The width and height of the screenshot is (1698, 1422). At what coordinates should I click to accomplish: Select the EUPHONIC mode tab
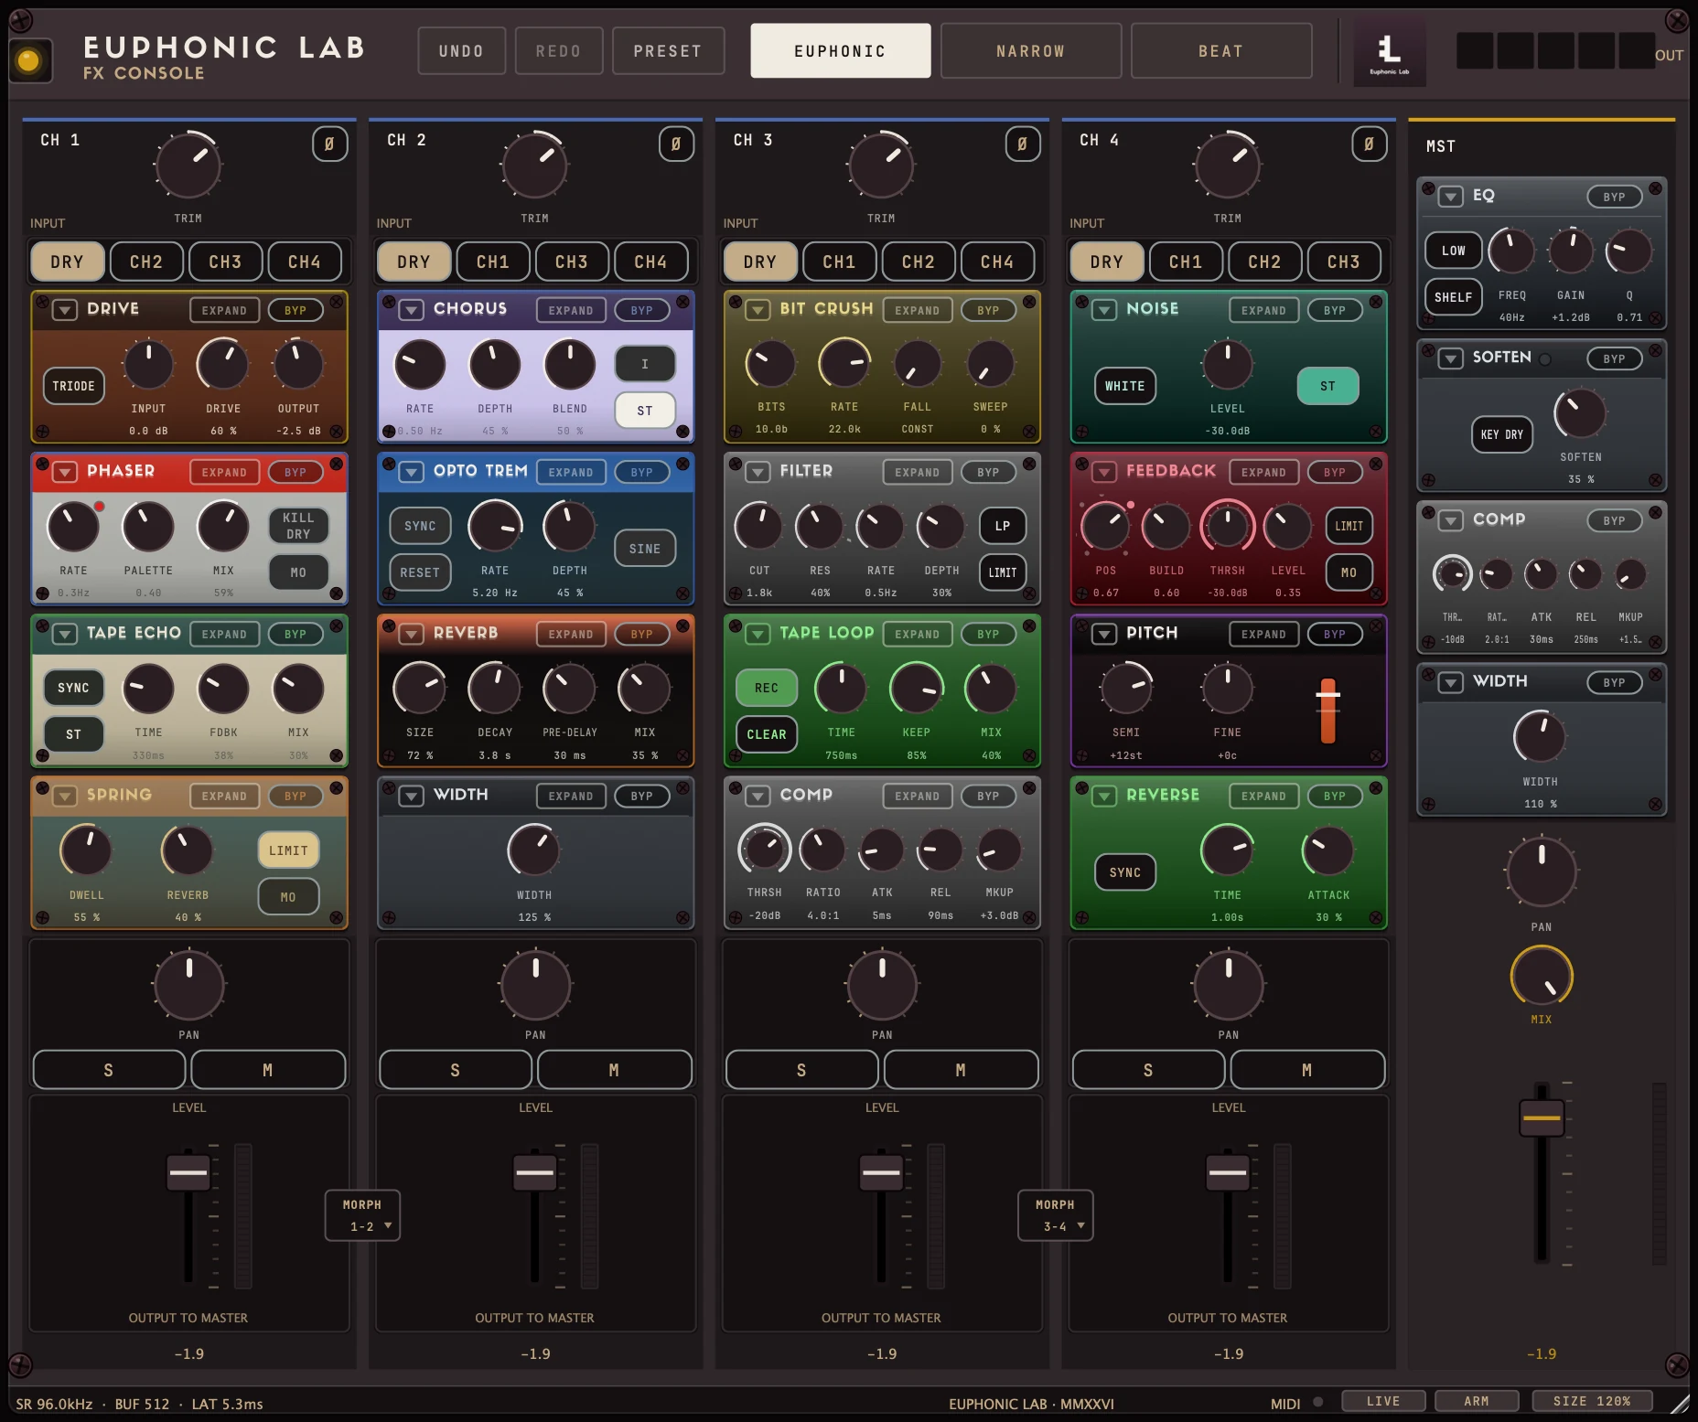coord(840,51)
